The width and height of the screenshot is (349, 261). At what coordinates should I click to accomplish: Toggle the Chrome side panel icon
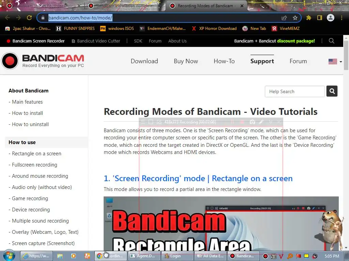320,18
